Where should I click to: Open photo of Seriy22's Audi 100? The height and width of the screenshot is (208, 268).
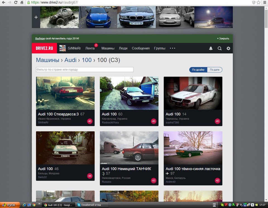tap(65, 148)
